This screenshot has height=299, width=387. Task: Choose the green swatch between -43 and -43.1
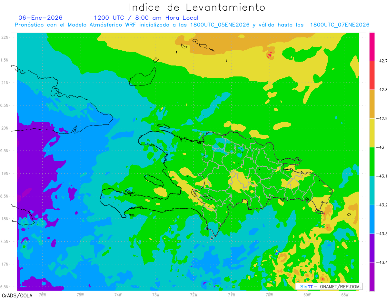tap(372, 162)
